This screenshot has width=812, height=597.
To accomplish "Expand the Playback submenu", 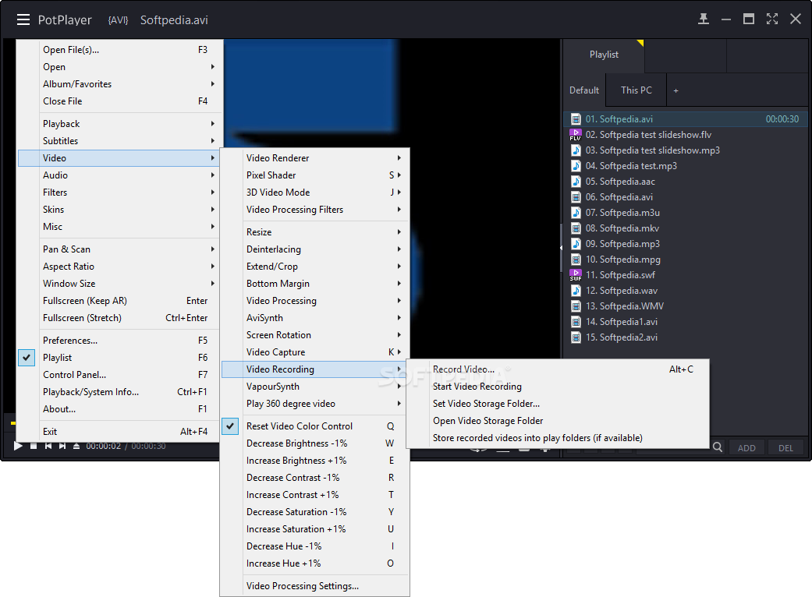I will (119, 124).
